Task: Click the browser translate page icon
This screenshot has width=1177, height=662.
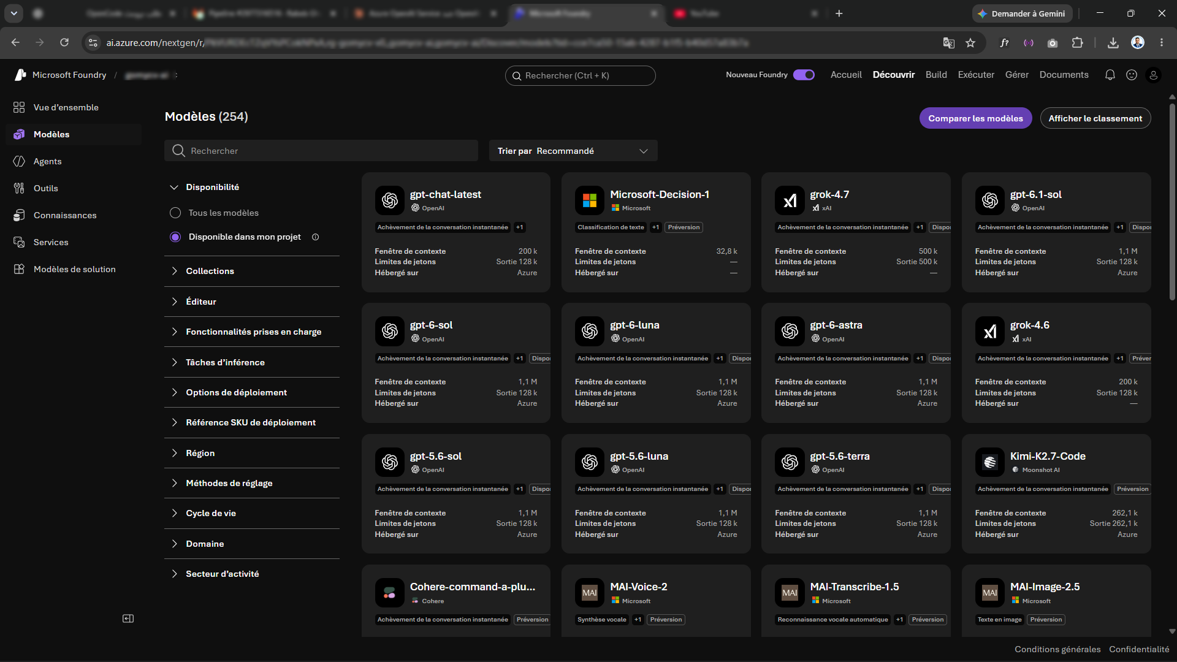Action: [948, 43]
